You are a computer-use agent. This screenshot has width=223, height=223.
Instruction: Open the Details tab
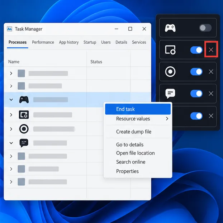point(121,42)
